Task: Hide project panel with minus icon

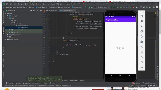Action: tap(41, 11)
